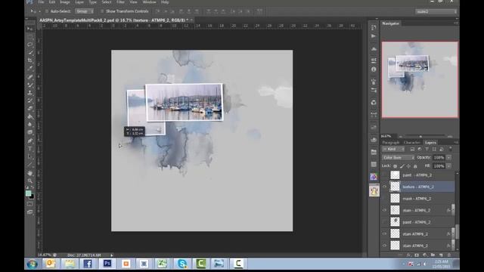This screenshot has width=484, height=272.
Task: Click the create new group folder icon
Action: [x=433, y=255]
